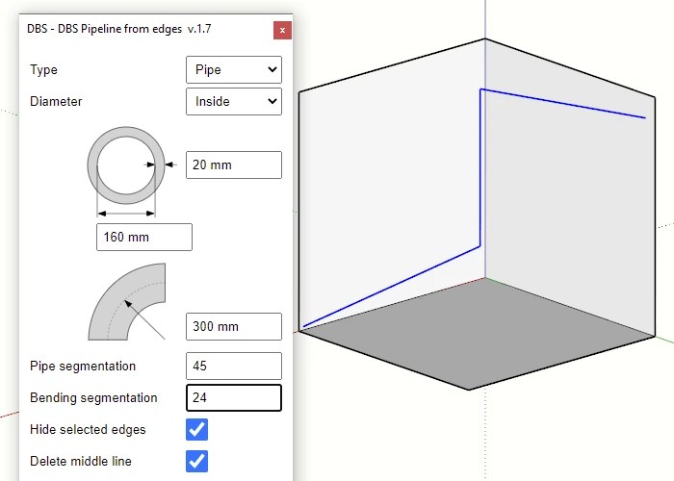
Task: Click the Bending segmentation field showing 24
Action: [x=234, y=397]
